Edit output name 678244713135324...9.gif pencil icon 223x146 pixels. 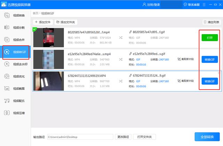[130, 76]
